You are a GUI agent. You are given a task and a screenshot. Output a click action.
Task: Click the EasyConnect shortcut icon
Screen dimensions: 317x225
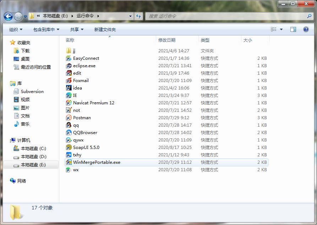pos(69,58)
